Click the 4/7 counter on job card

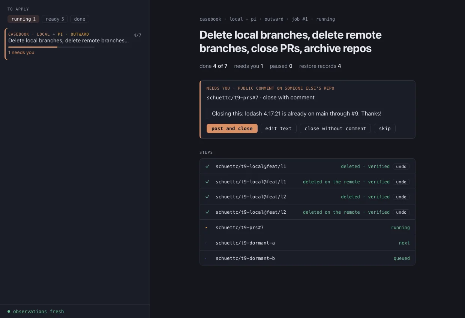pos(137,35)
